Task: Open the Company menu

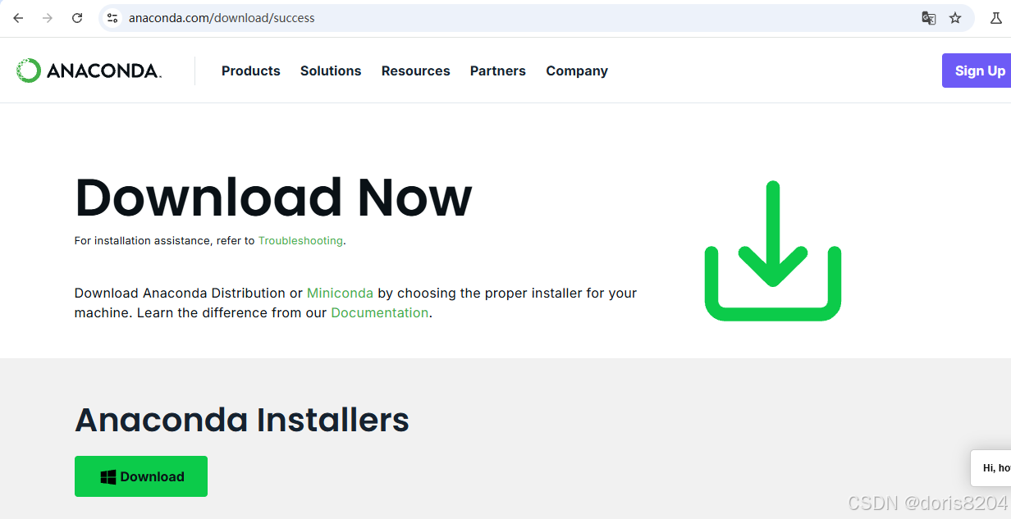Action: pyautogui.click(x=577, y=71)
